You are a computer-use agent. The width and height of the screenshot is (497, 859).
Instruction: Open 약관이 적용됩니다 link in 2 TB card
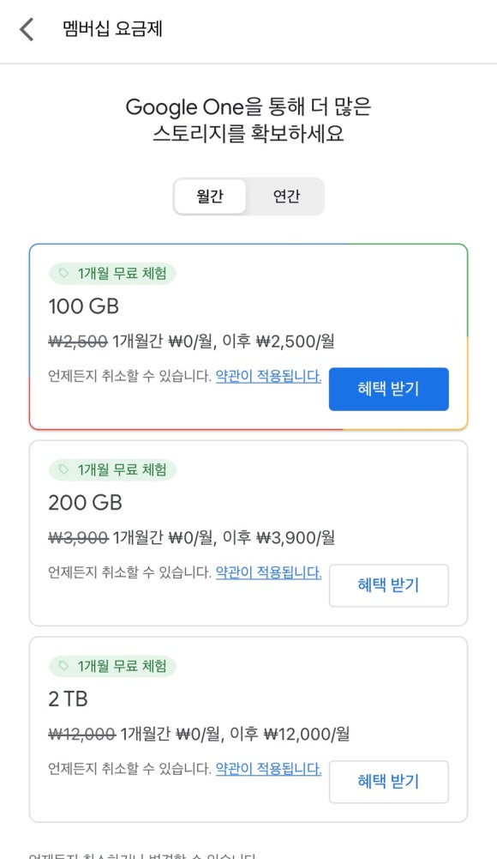[268, 769]
